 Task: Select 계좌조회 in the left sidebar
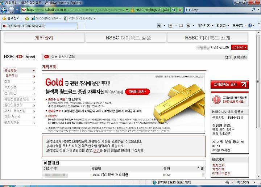pyautogui.click(x=20, y=76)
